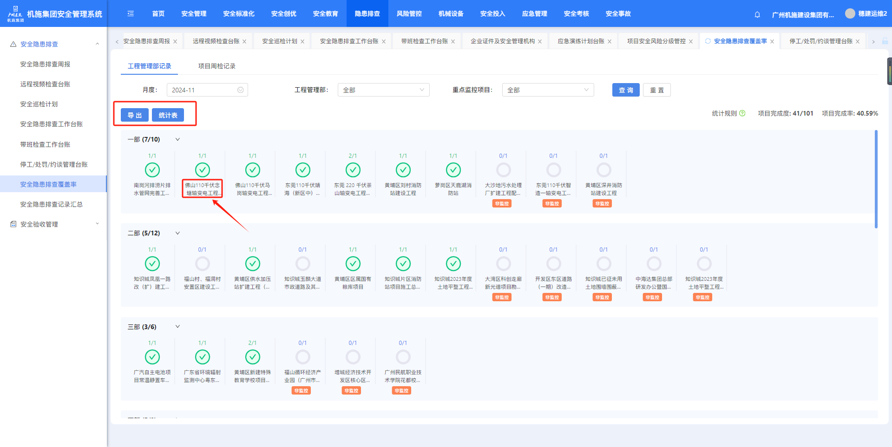The width and height of the screenshot is (892, 447).
Task: Collapse the 一部 (7/10) section
Action: (177, 139)
